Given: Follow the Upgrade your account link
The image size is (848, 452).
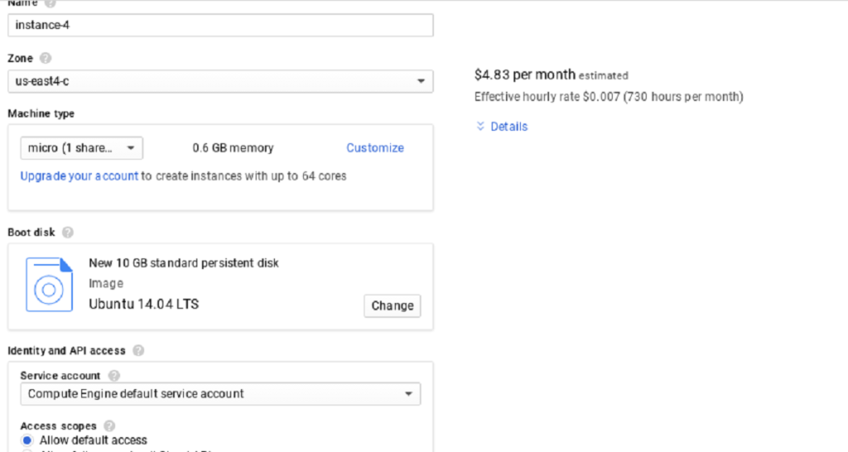Looking at the screenshot, I should point(79,176).
